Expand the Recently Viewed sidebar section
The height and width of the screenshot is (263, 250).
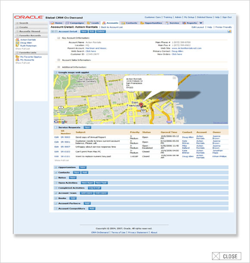click(x=17, y=32)
